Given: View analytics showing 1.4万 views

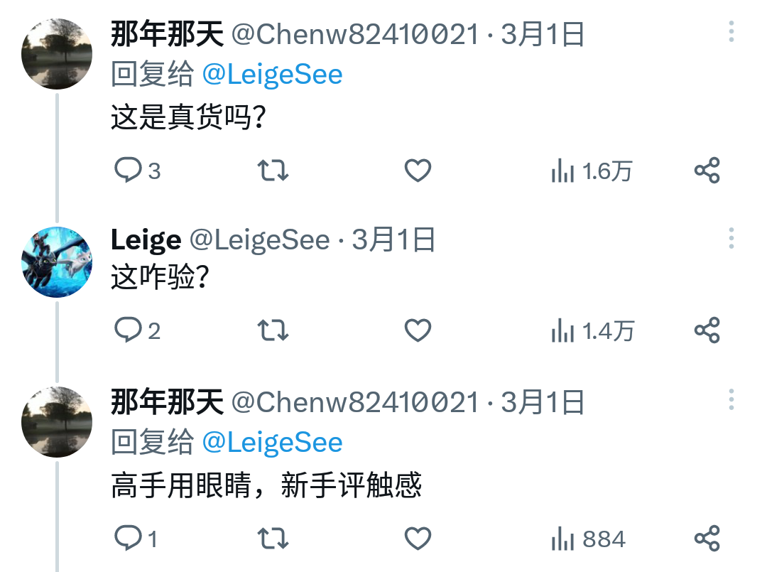Looking at the screenshot, I should 592,330.
